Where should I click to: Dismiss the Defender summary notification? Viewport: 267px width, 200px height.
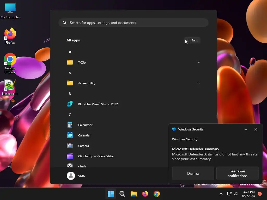point(193,173)
